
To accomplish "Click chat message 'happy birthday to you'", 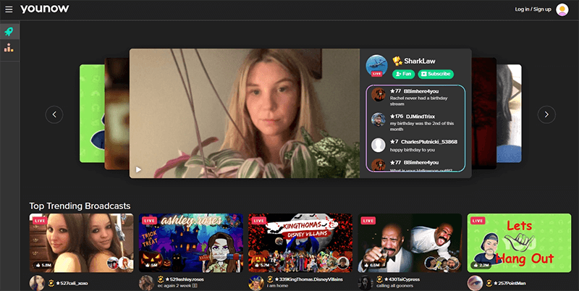I will (412, 150).
